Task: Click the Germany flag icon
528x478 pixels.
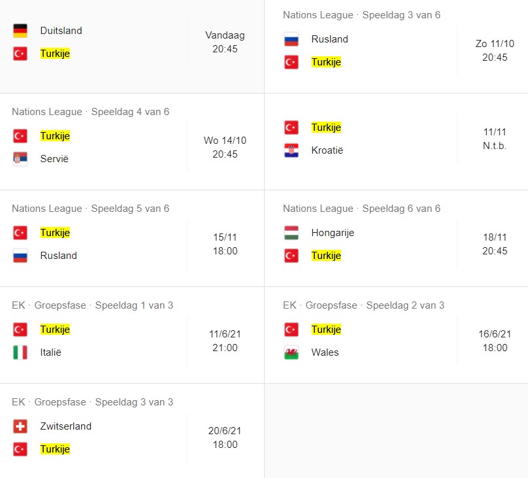Action: 20,31
